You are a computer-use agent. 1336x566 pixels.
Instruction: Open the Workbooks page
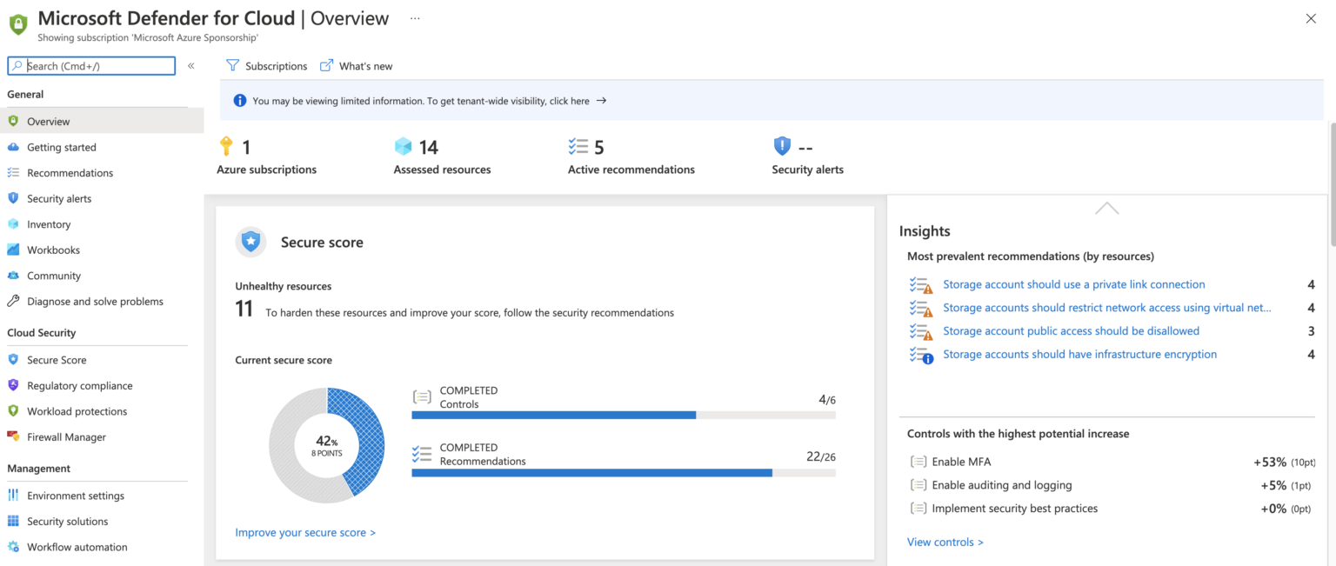coord(54,250)
